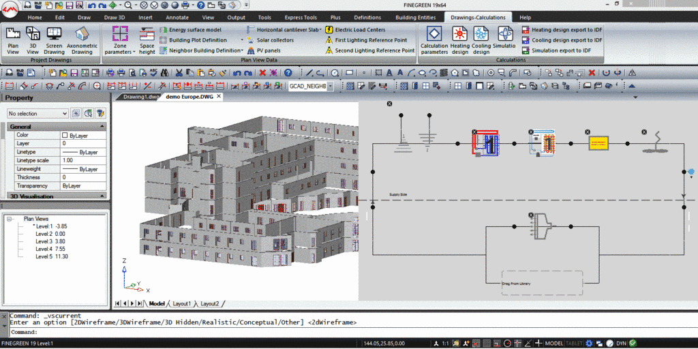Screen dimensions: 698x349
Task: Click Second Lighting Reference Point
Action: pos(370,50)
